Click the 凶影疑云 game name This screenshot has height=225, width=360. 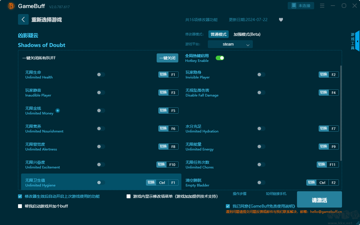coord(28,35)
